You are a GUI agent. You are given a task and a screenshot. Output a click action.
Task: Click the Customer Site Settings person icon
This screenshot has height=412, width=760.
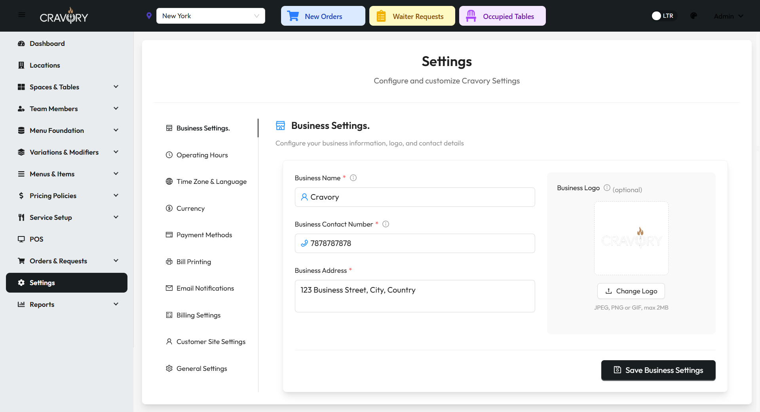pyautogui.click(x=169, y=342)
